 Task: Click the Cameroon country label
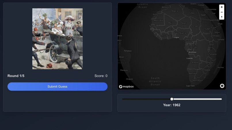188,40
